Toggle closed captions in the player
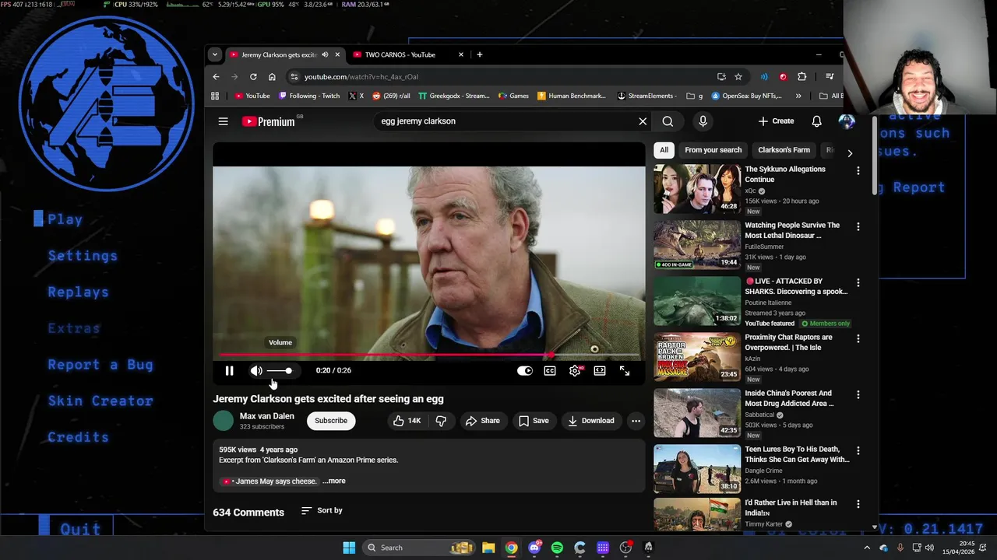997x560 pixels. click(550, 371)
